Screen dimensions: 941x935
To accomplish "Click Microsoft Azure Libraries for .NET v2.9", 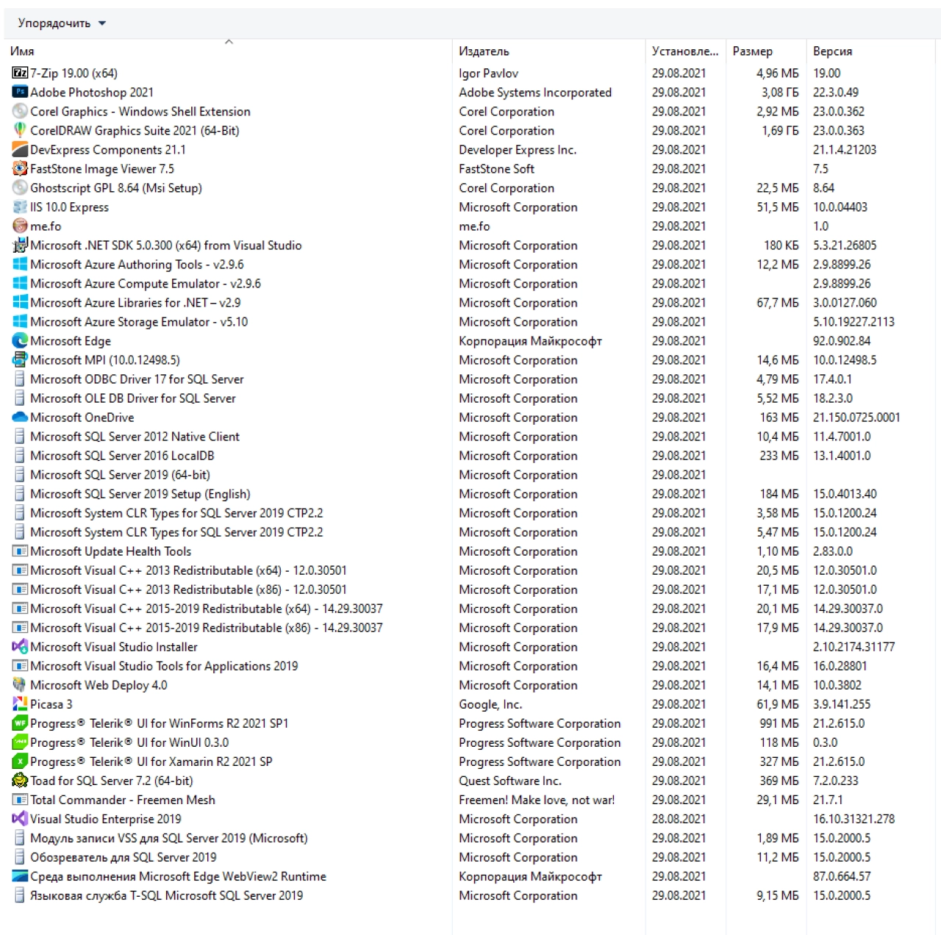I will [135, 302].
